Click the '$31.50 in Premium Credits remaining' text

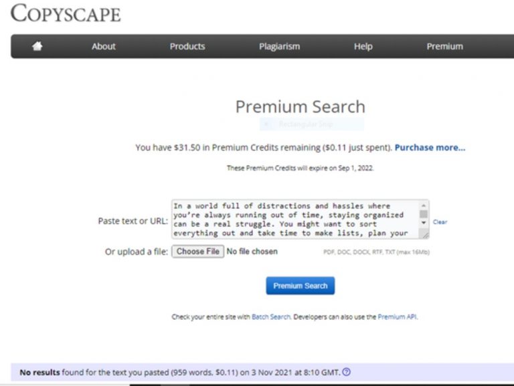247,148
